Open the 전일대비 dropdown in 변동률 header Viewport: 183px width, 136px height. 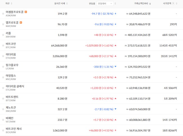[105, 4]
